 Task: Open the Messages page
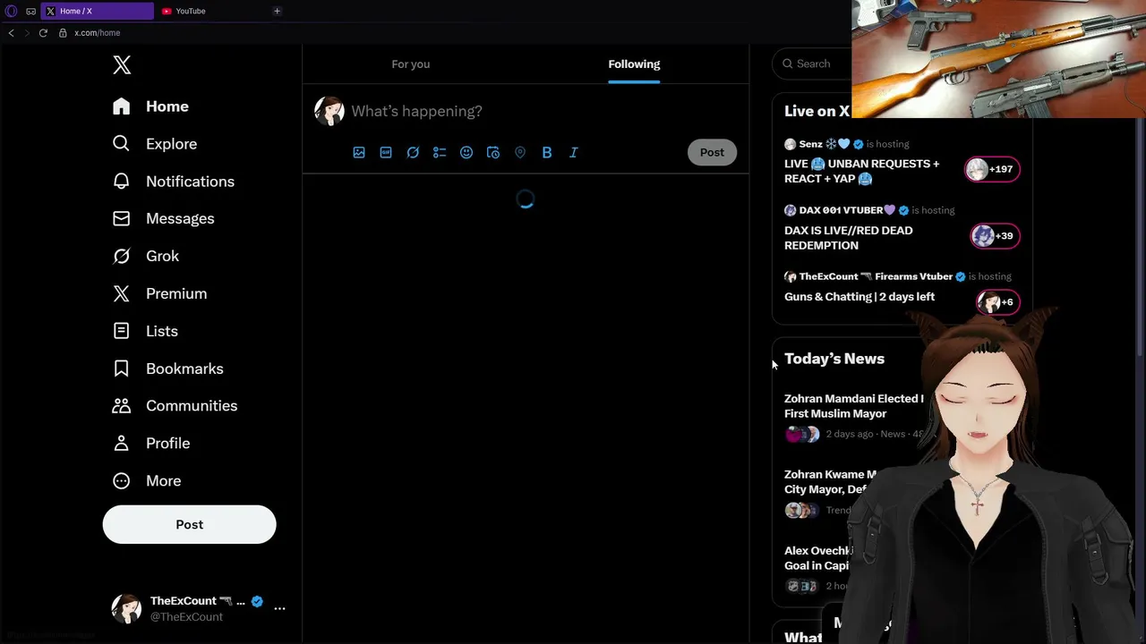point(163,218)
